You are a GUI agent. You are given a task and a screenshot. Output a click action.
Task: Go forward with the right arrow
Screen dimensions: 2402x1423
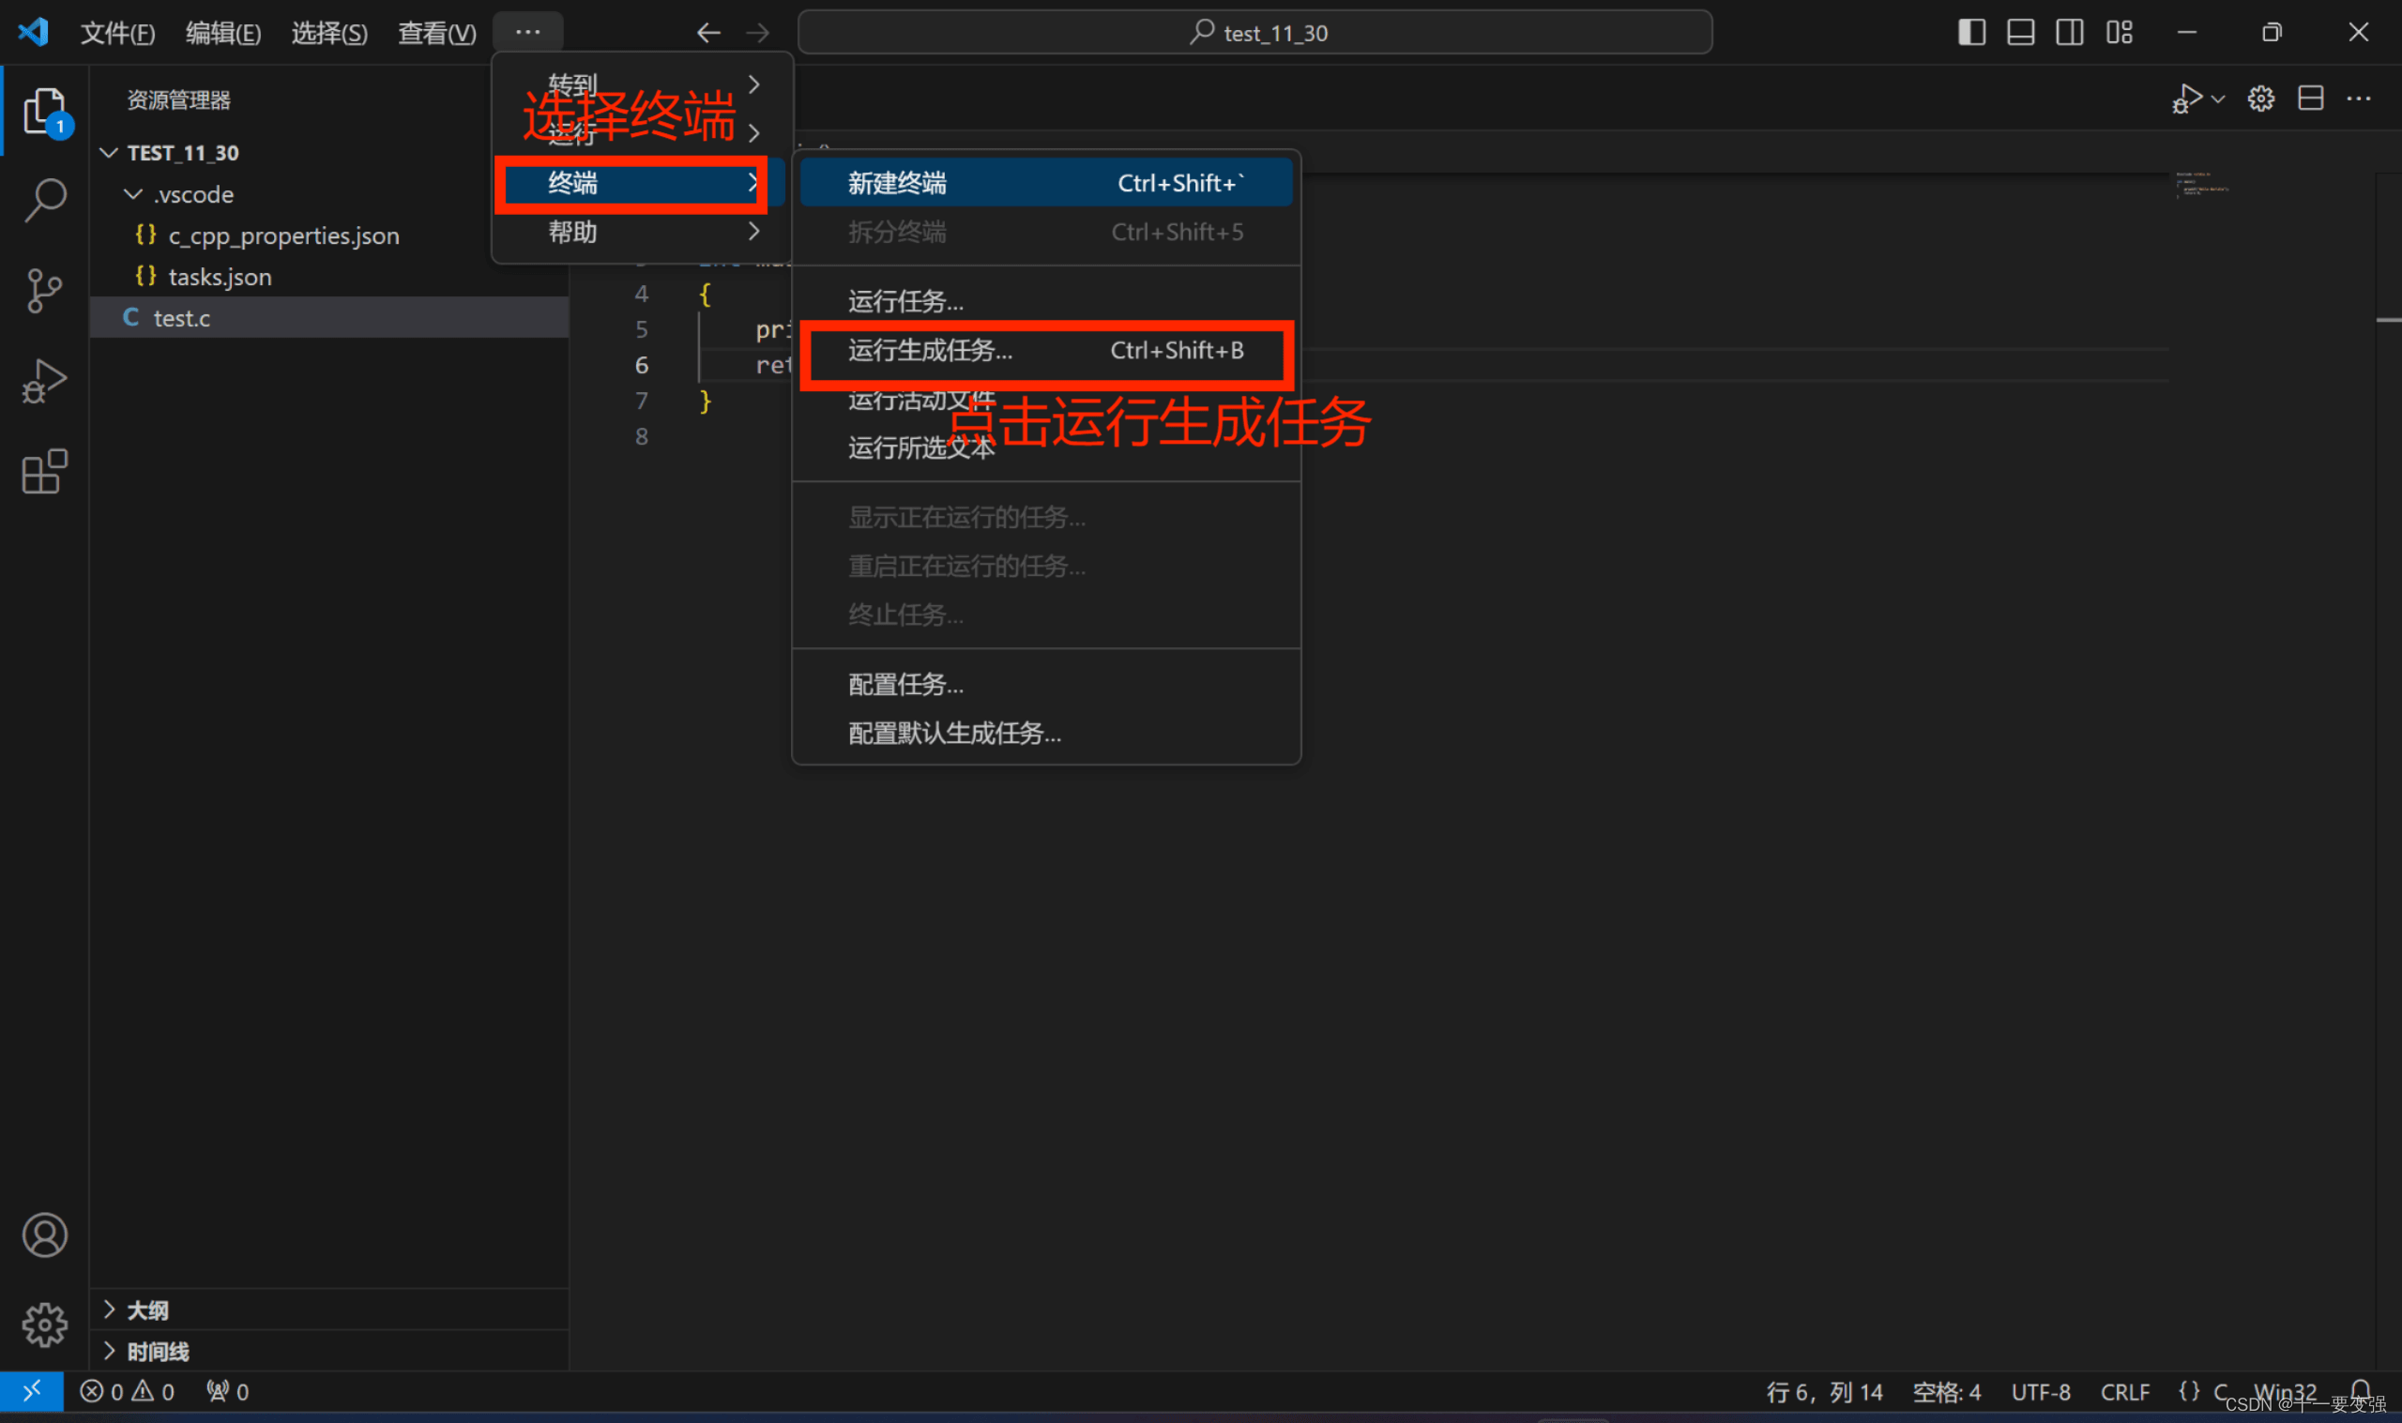point(757,33)
